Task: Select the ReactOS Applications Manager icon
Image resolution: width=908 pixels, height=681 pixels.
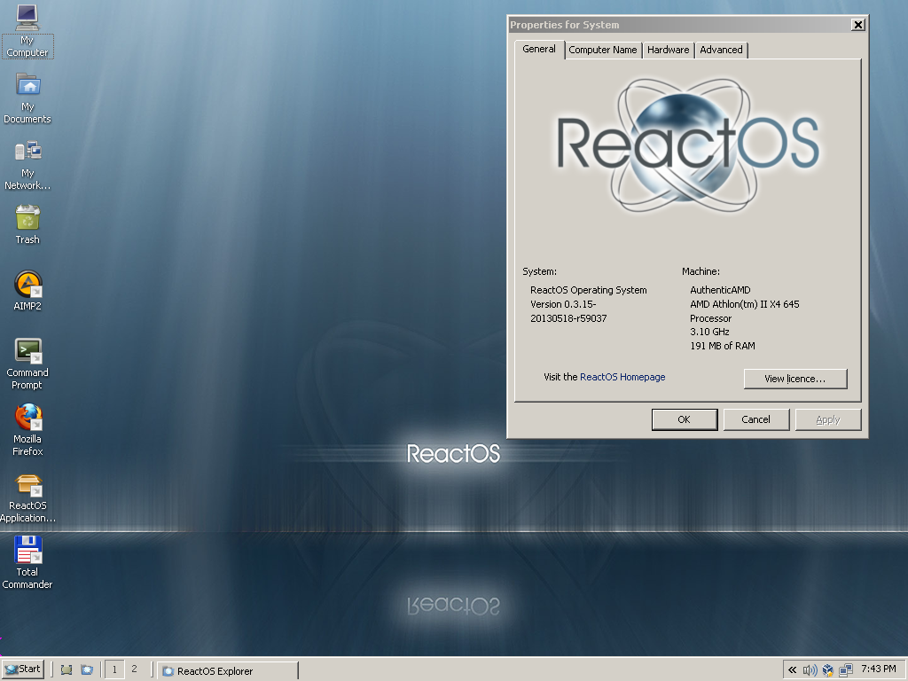Action: 27,498
